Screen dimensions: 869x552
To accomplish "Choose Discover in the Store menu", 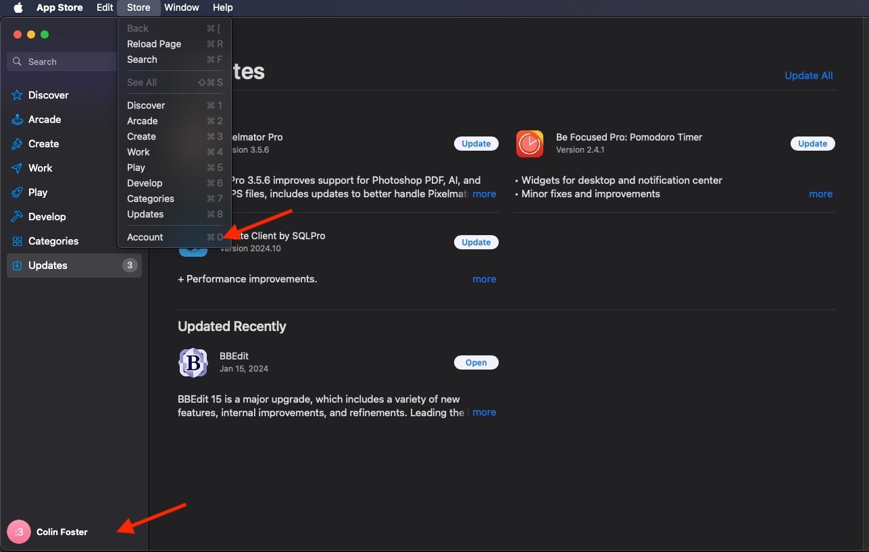I will (x=175, y=105).
